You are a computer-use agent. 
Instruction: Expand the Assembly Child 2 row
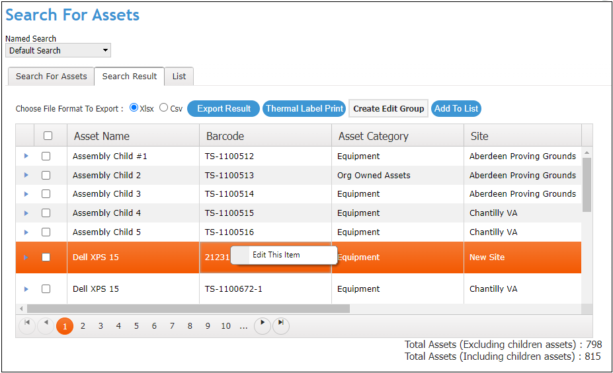26,175
